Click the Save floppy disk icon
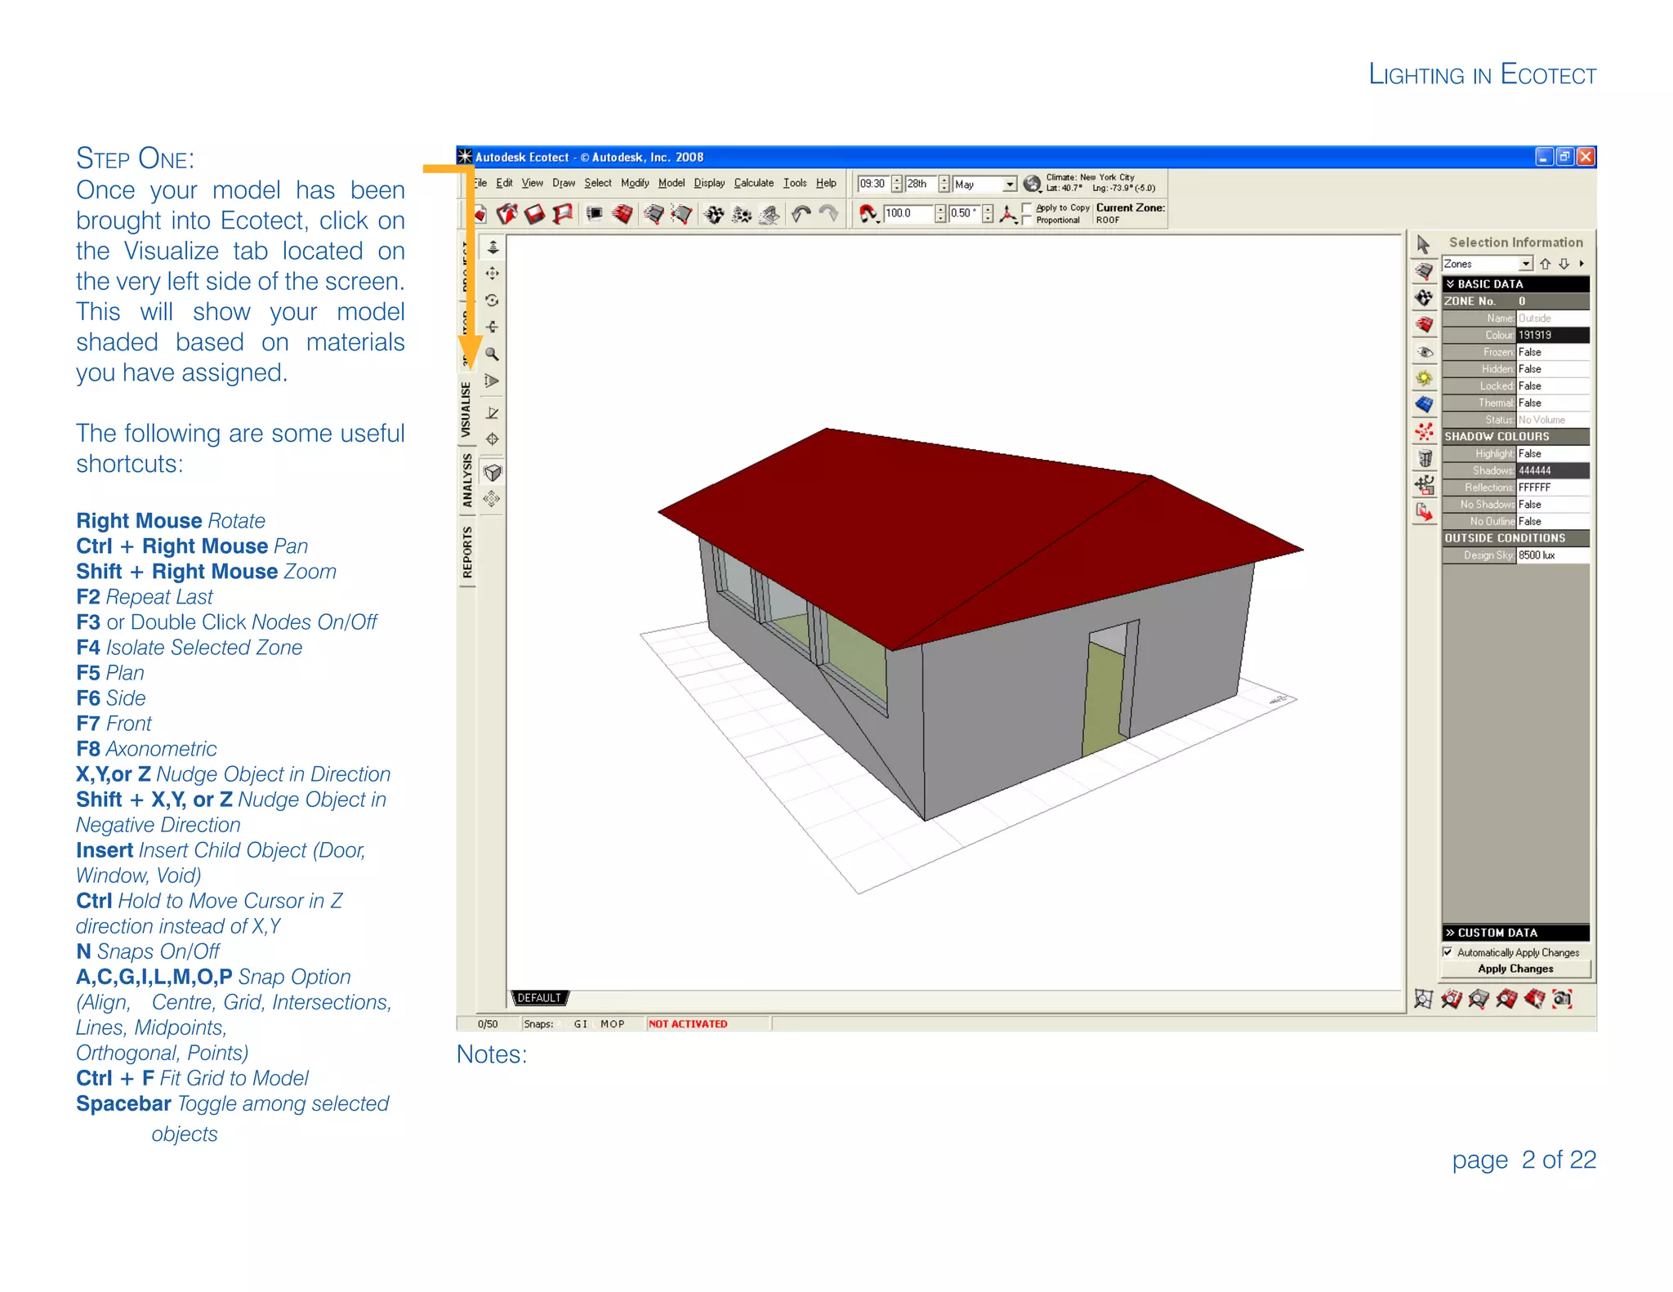This screenshot has width=1673, height=1292. pyautogui.click(x=534, y=214)
